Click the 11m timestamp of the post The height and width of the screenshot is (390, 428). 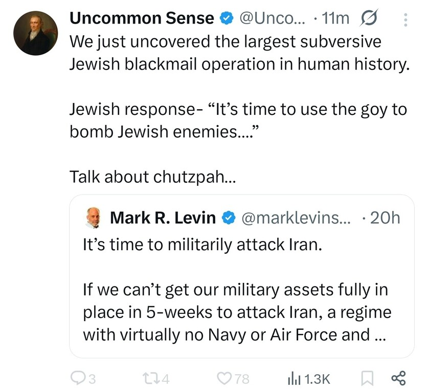[x=335, y=19]
